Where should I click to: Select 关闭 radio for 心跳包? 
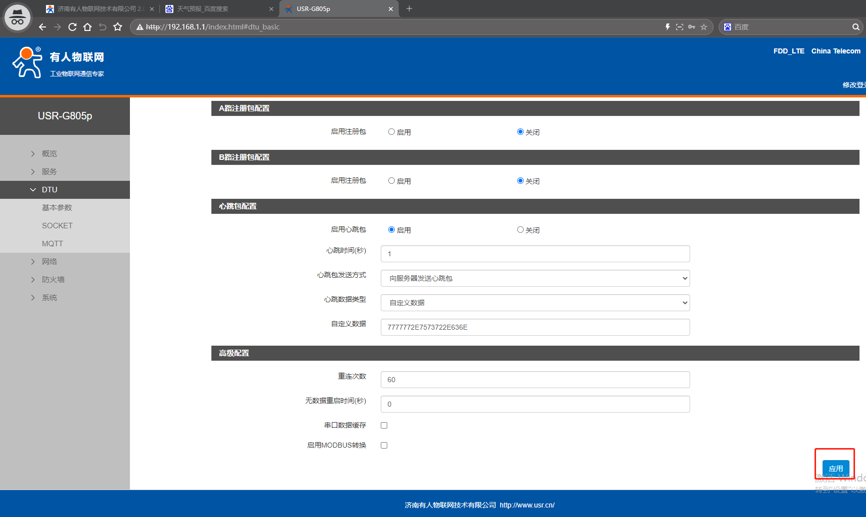[520, 230]
